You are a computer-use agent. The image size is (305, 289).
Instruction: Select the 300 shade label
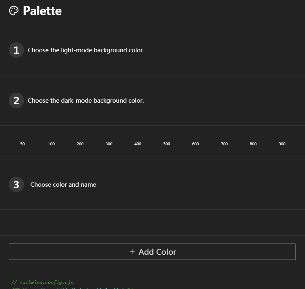coord(109,144)
